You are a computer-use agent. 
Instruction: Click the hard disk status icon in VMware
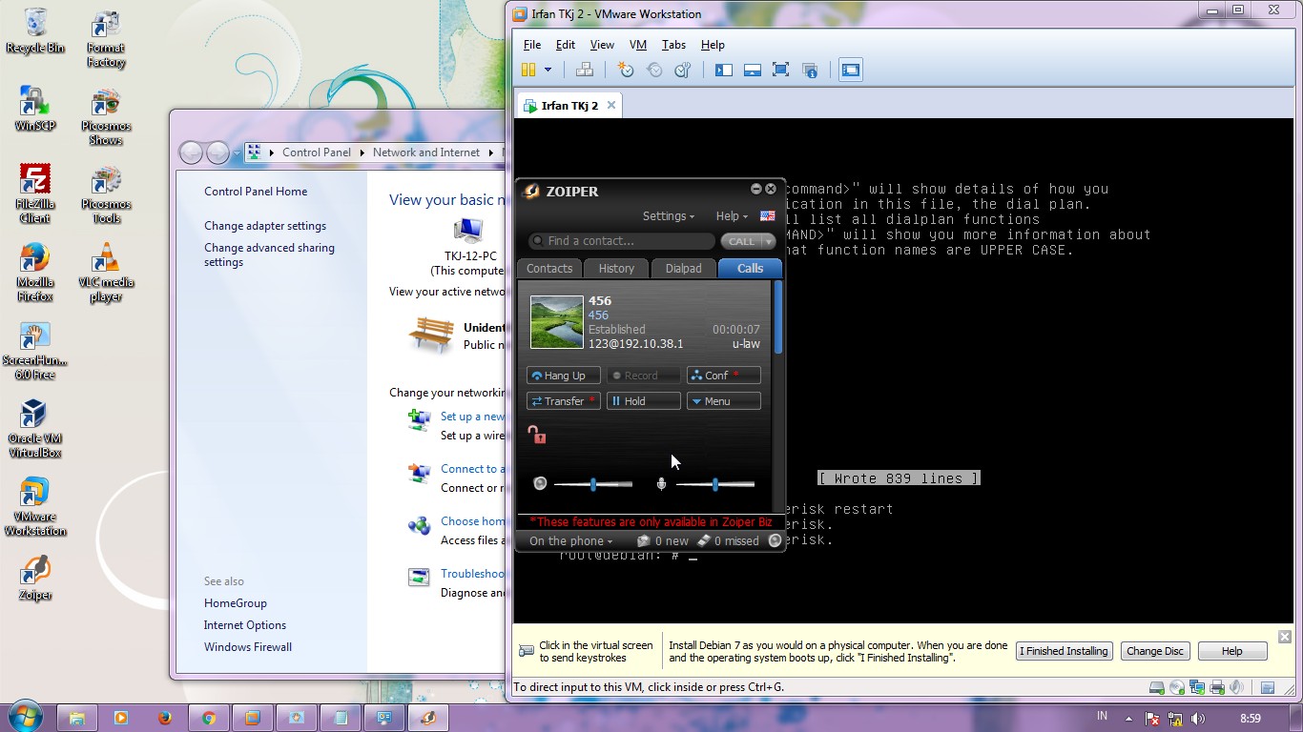pos(1157,687)
